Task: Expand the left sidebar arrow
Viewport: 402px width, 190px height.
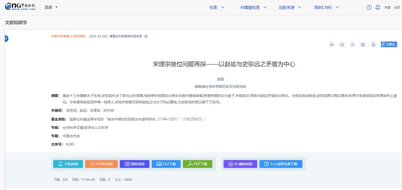Action: click(x=6, y=39)
